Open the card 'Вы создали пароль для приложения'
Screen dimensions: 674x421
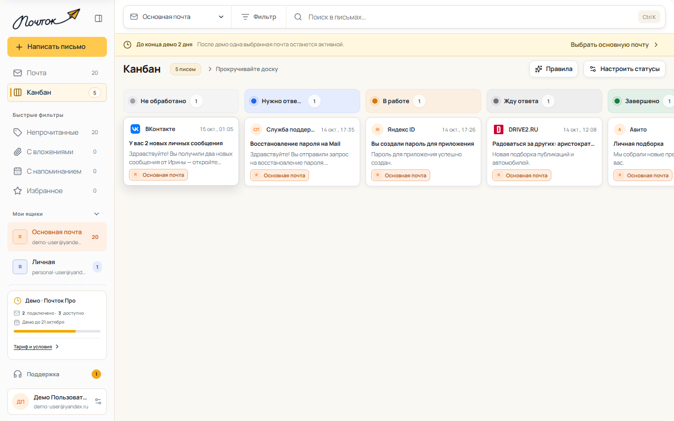click(x=423, y=152)
